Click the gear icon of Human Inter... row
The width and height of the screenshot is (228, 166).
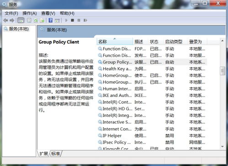[100, 89]
